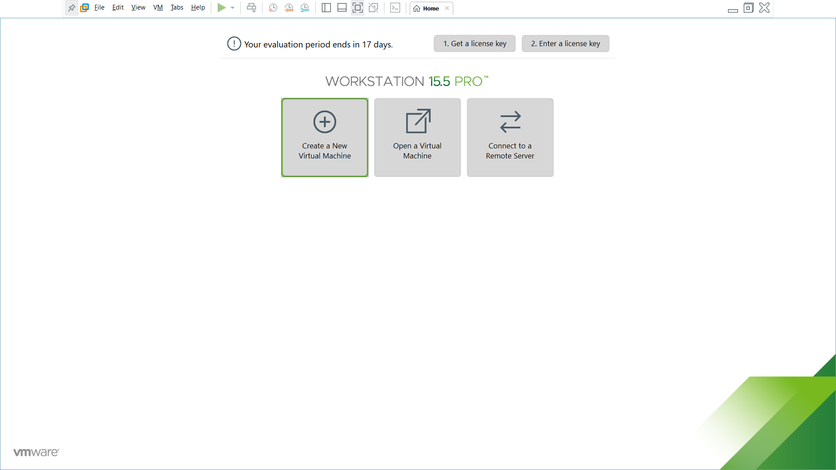Enter full screen mode

coord(357,7)
